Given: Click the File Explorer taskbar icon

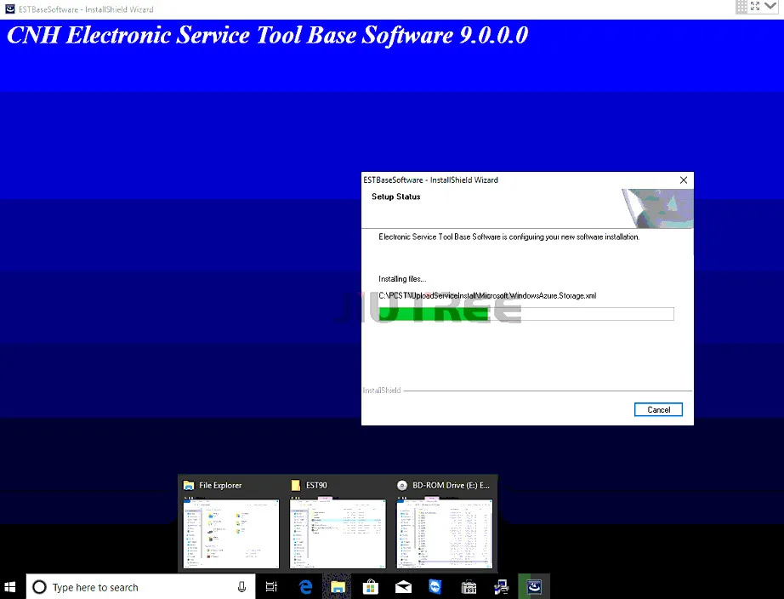Looking at the screenshot, I should [338, 586].
